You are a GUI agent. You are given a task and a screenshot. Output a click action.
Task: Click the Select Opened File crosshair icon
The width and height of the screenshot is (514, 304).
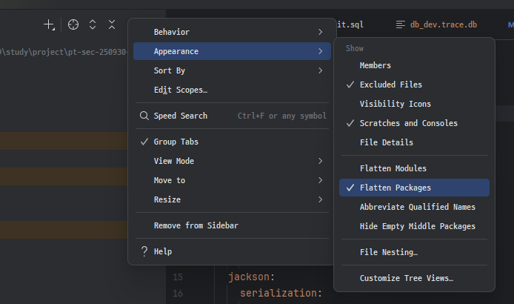(x=73, y=24)
